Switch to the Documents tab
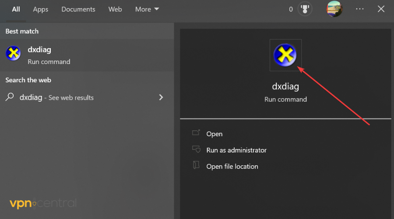 click(x=78, y=9)
